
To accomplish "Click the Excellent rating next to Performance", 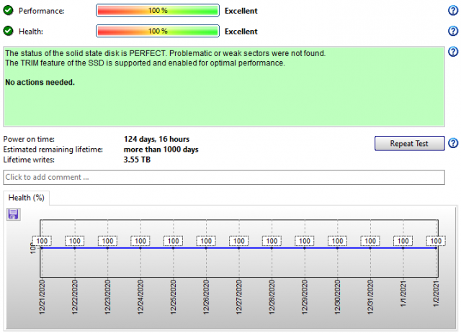I will point(241,11).
